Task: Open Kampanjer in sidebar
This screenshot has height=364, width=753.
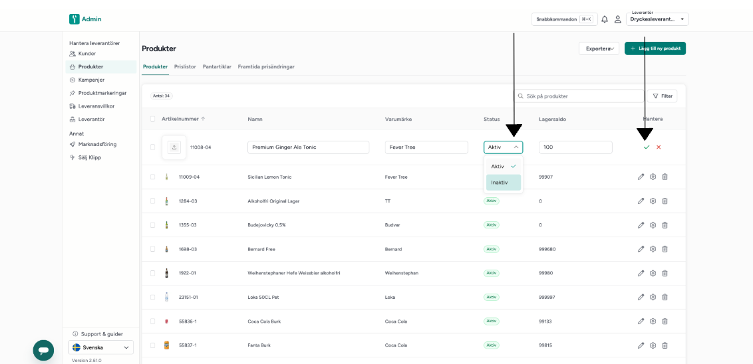Action: (91, 80)
